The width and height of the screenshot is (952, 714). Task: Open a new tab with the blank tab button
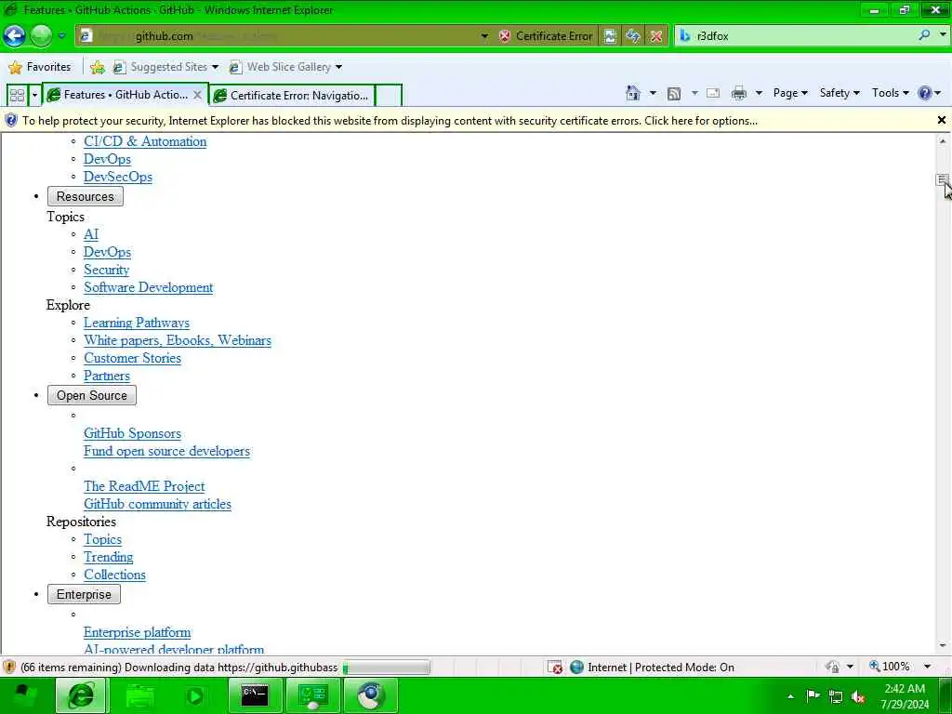coord(389,96)
